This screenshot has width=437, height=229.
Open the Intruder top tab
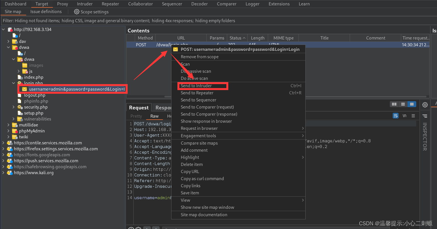pyautogui.click(x=85, y=4)
